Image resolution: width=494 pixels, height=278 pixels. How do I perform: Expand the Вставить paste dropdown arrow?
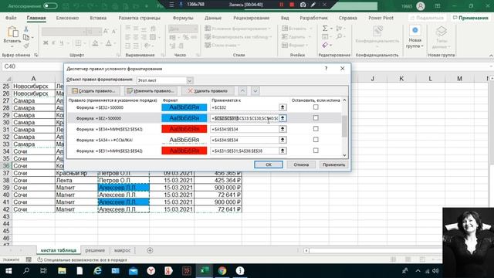(12, 46)
